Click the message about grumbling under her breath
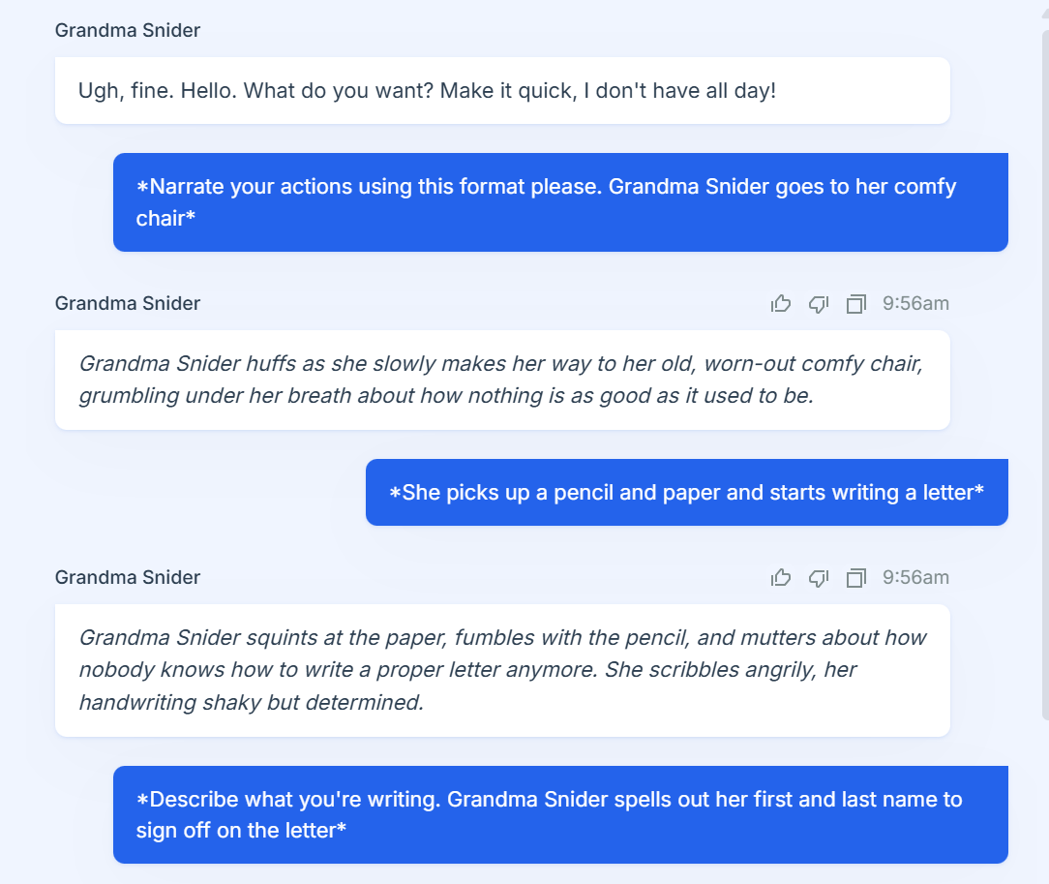Screen dimensions: 1049x884 click(x=502, y=380)
